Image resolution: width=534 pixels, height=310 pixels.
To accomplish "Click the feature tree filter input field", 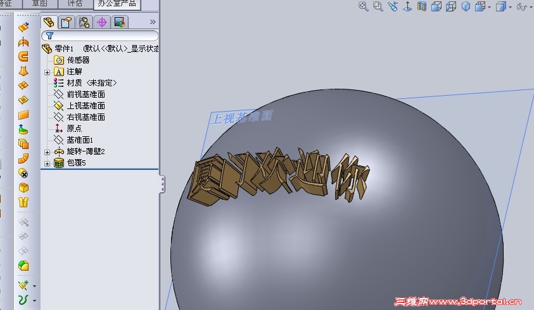I will tap(100, 36).
